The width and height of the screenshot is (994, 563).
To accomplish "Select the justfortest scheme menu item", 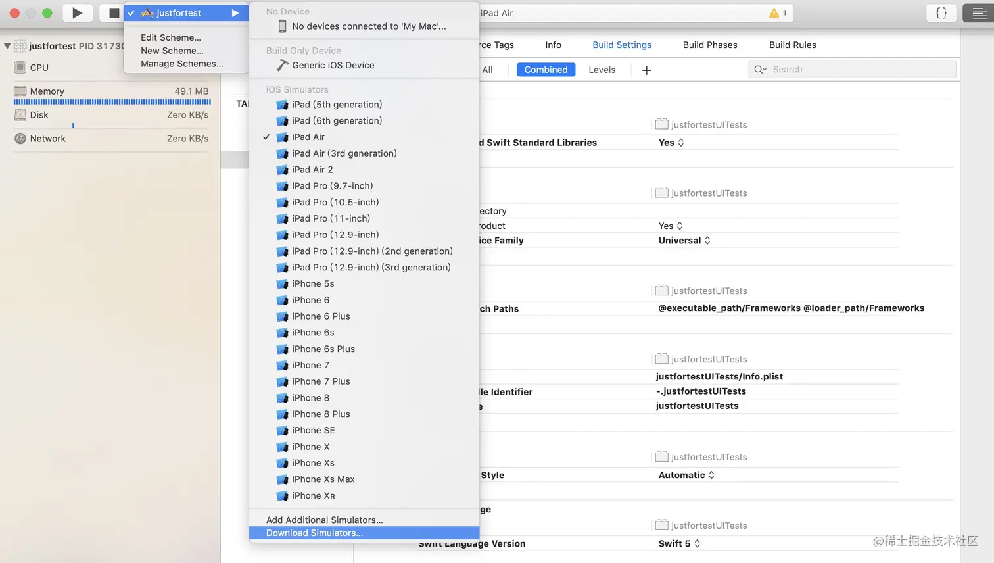I will coord(186,13).
